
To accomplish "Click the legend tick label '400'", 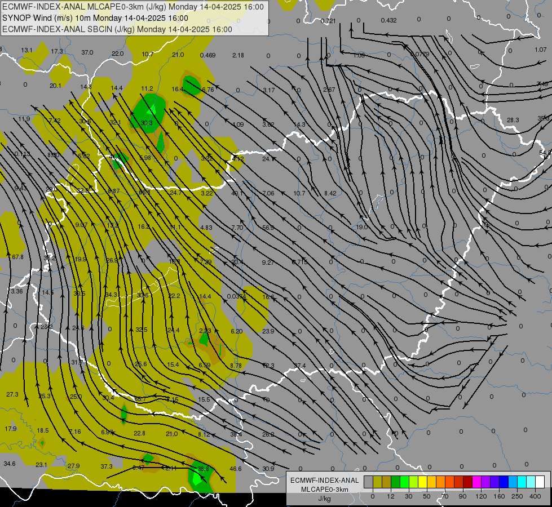I will click(x=535, y=496).
